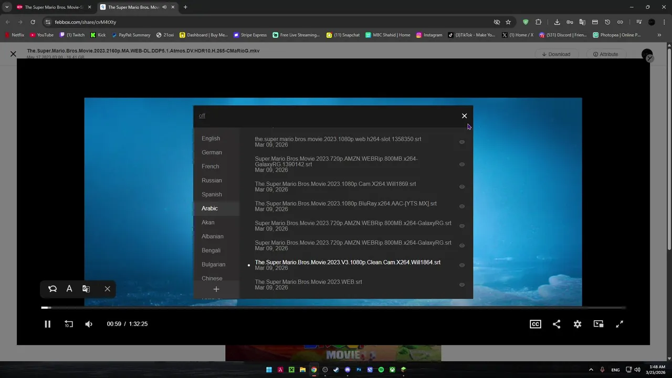This screenshot has width=672, height=378.
Task: Enter fullscreen mode
Action: point(619,324)
